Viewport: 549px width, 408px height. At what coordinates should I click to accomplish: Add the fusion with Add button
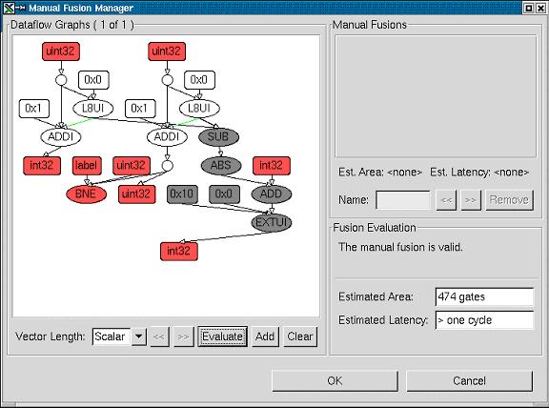tap(265, 337)
